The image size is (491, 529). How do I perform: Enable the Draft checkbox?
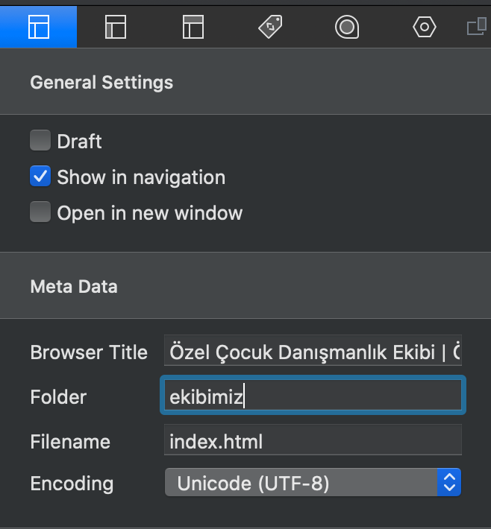tap(40, 141)
